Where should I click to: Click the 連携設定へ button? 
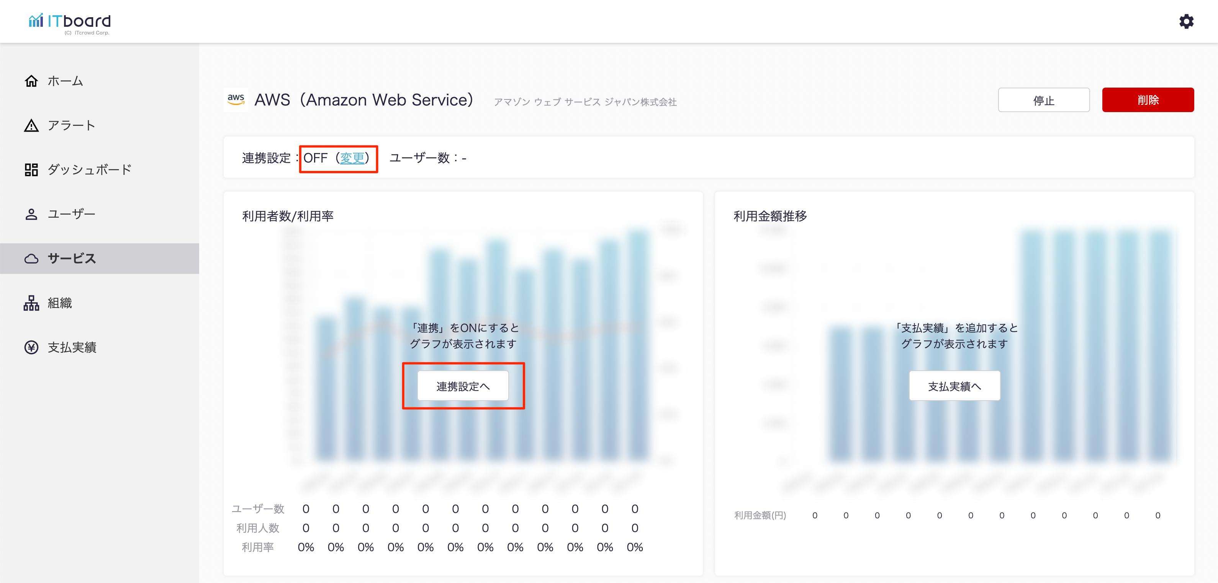462,386
